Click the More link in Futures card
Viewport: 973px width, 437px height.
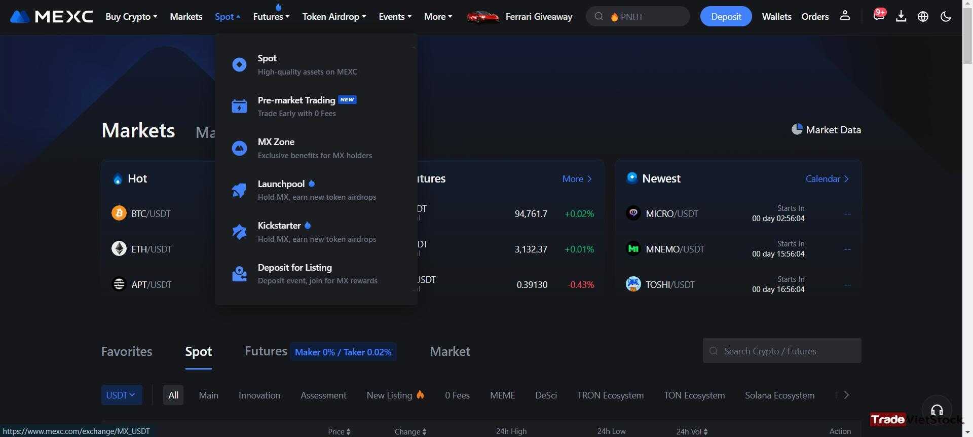click(577, 178)
